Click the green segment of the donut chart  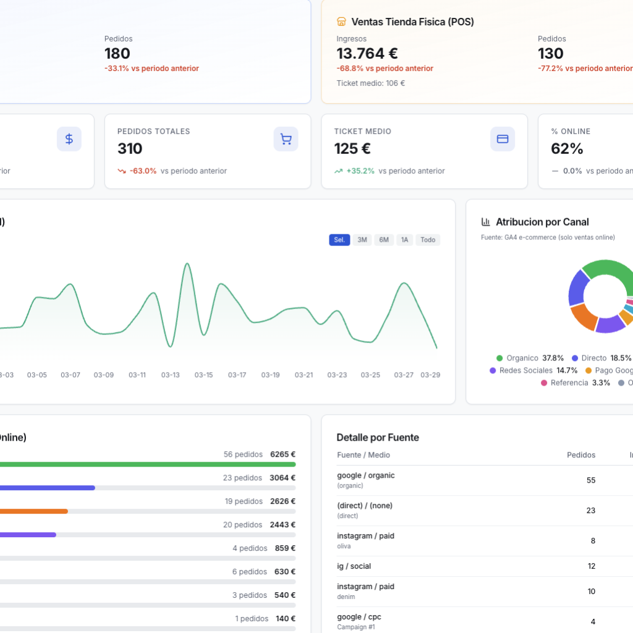tap(609, 270)
